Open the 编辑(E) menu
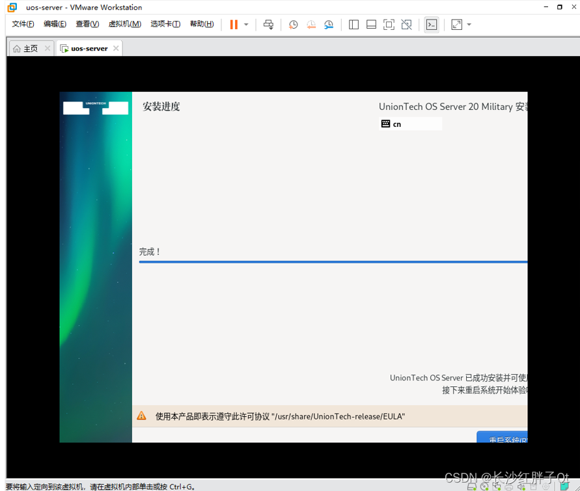 [55, 24]
